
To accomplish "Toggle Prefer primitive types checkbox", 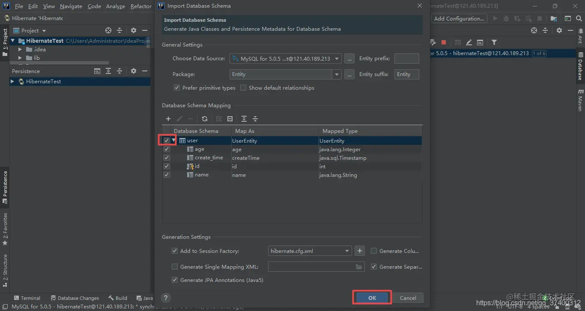I will point(176,88).
